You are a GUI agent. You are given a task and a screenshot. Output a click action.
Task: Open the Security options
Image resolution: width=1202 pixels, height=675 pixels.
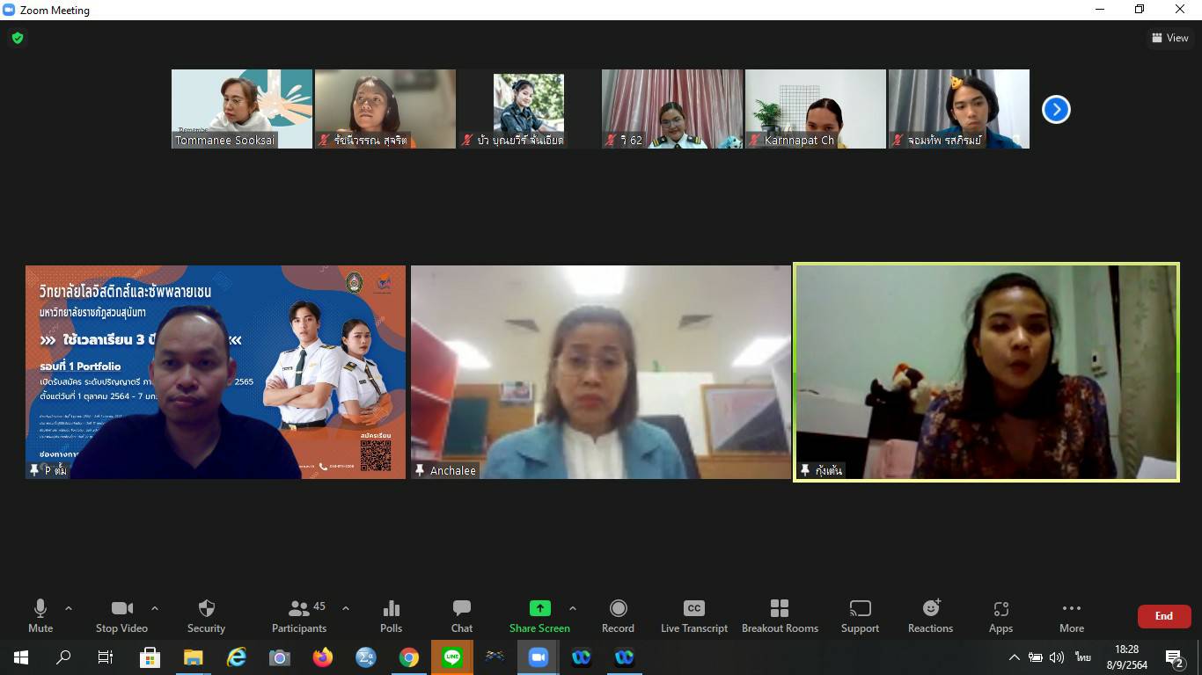pyautogui.click(x=206, y=615)
